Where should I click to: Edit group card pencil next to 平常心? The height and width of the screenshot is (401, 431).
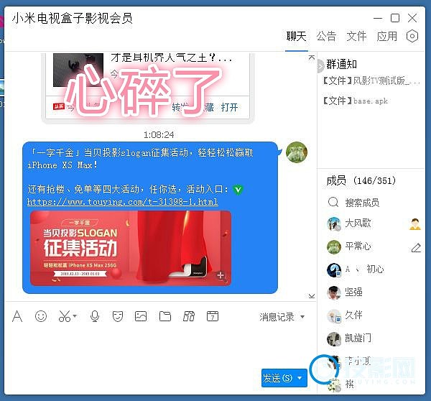coord(416,247)
